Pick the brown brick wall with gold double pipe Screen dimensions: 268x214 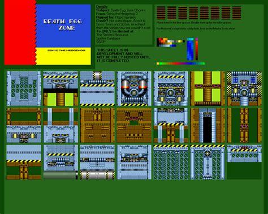(97, 125)
